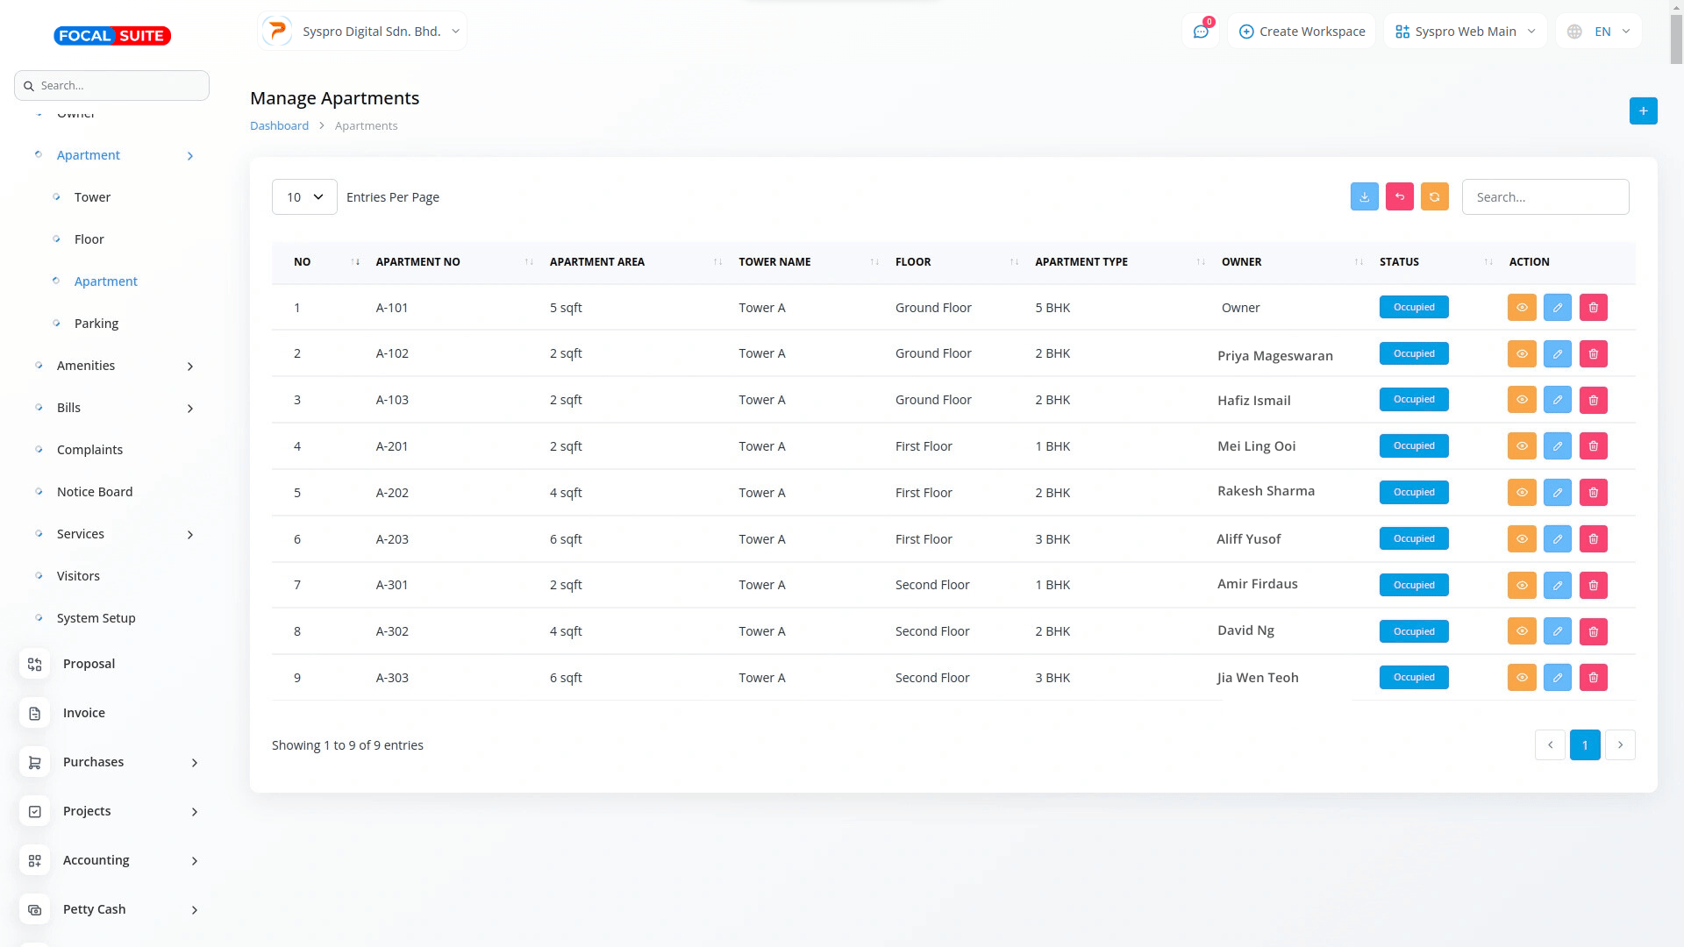Edit apartment A-102 with pencil icon
The height and width of the screenshot is (947, 1684).
coord(1557,354)
